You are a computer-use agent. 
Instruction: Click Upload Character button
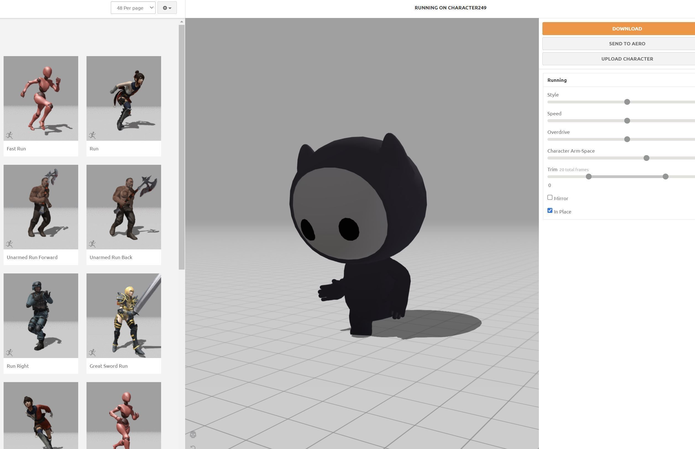point(627,59)
